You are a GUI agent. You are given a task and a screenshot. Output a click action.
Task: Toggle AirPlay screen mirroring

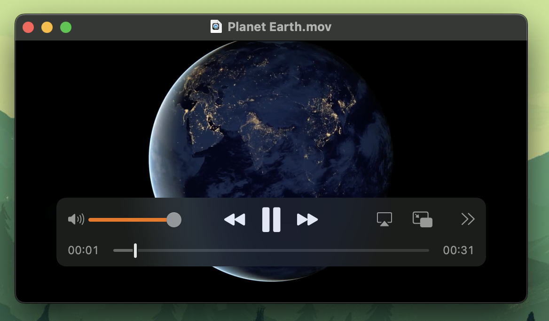tap(384, 219)
